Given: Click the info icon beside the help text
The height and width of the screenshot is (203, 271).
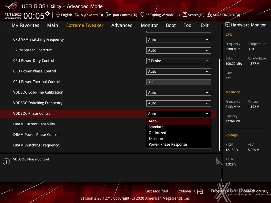Looking at the screenshot, I should (6, 162).
